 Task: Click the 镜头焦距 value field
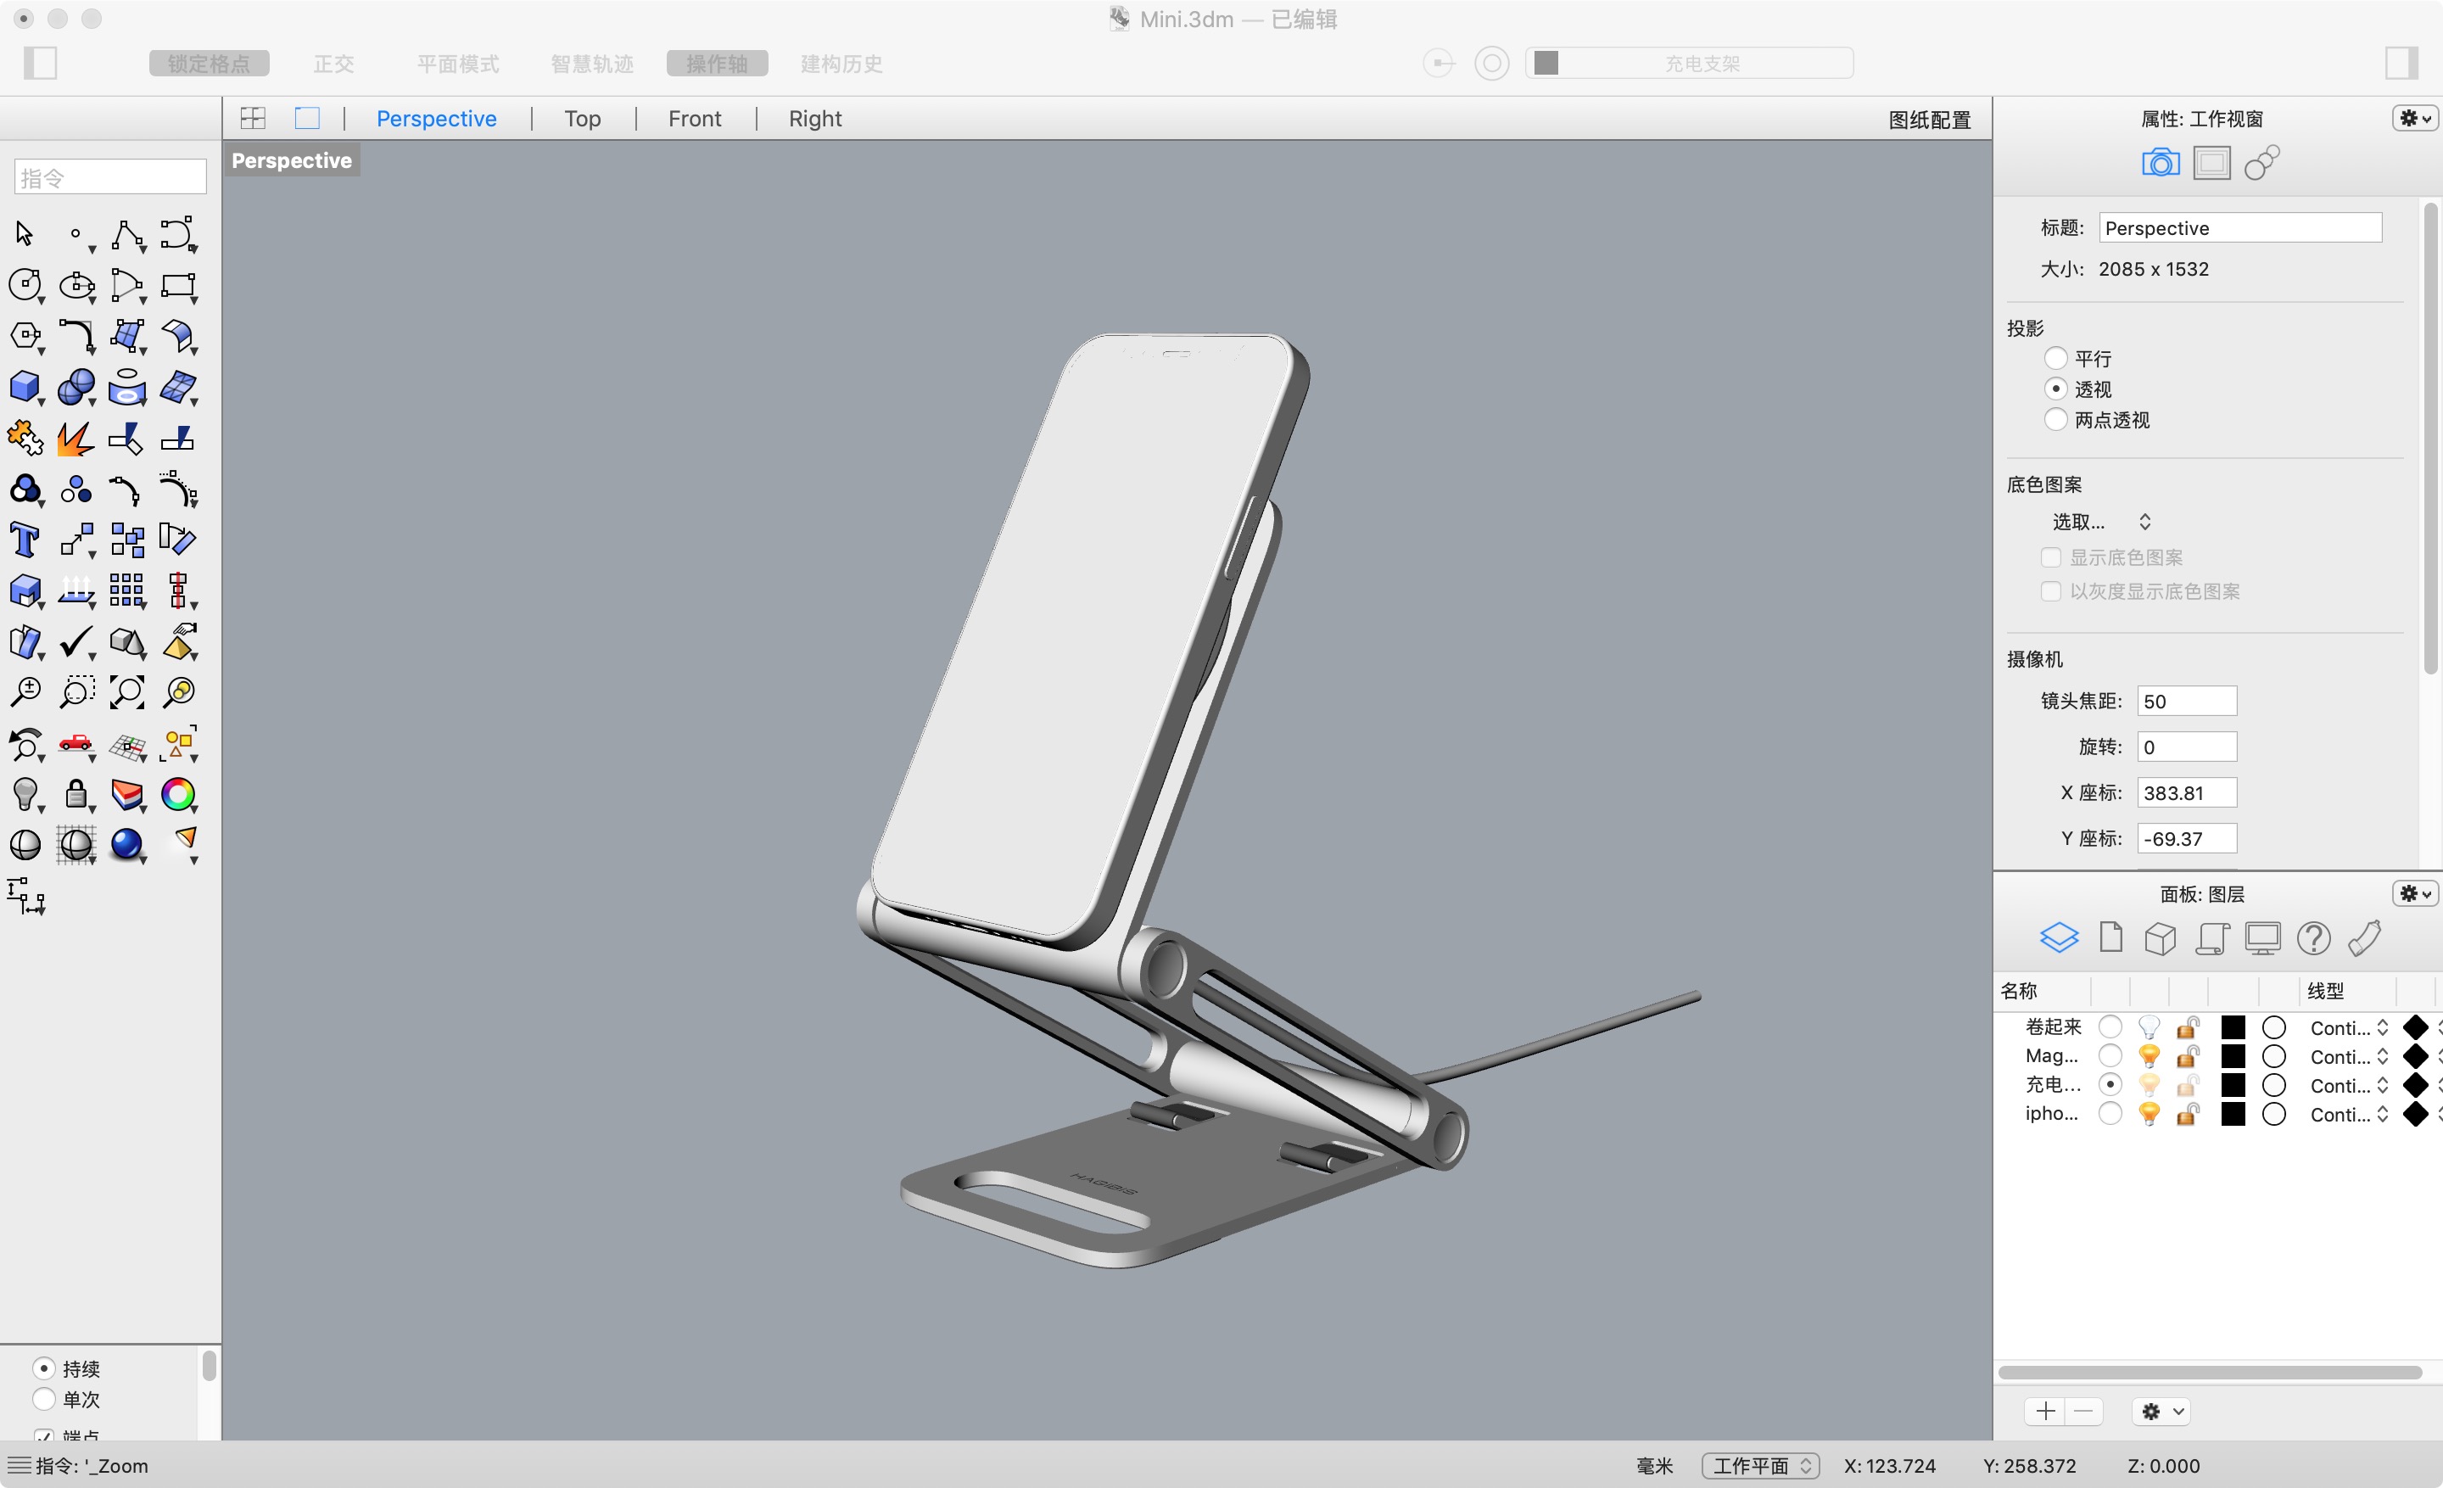[2187, 701]
